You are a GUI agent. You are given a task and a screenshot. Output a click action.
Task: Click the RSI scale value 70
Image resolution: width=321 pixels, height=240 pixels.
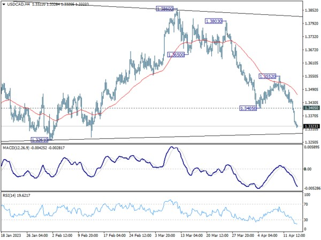307,204
